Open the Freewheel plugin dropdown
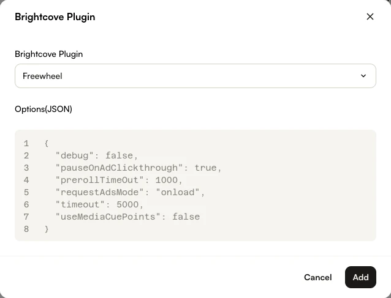Screen dimensions: 391x298 pyautogui.click(x=195, y=76)
